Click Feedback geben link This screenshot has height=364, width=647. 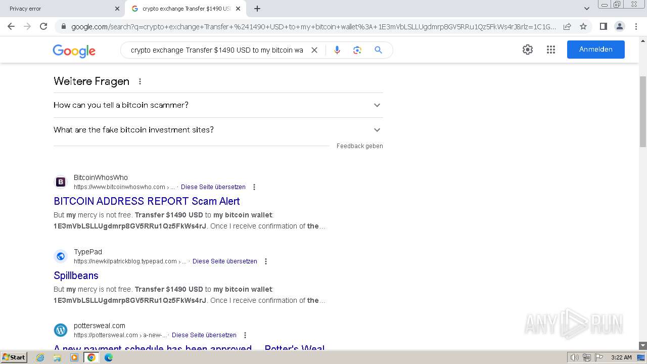coord(360,146)
